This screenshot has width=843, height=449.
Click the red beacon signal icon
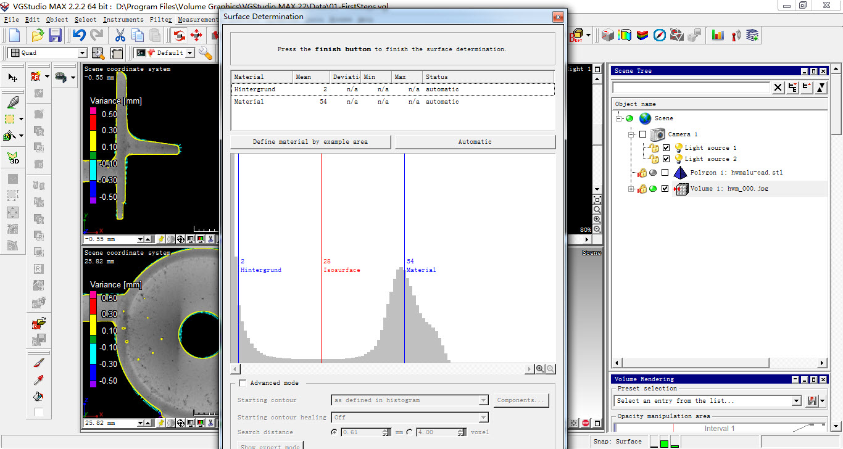point(735,35)
